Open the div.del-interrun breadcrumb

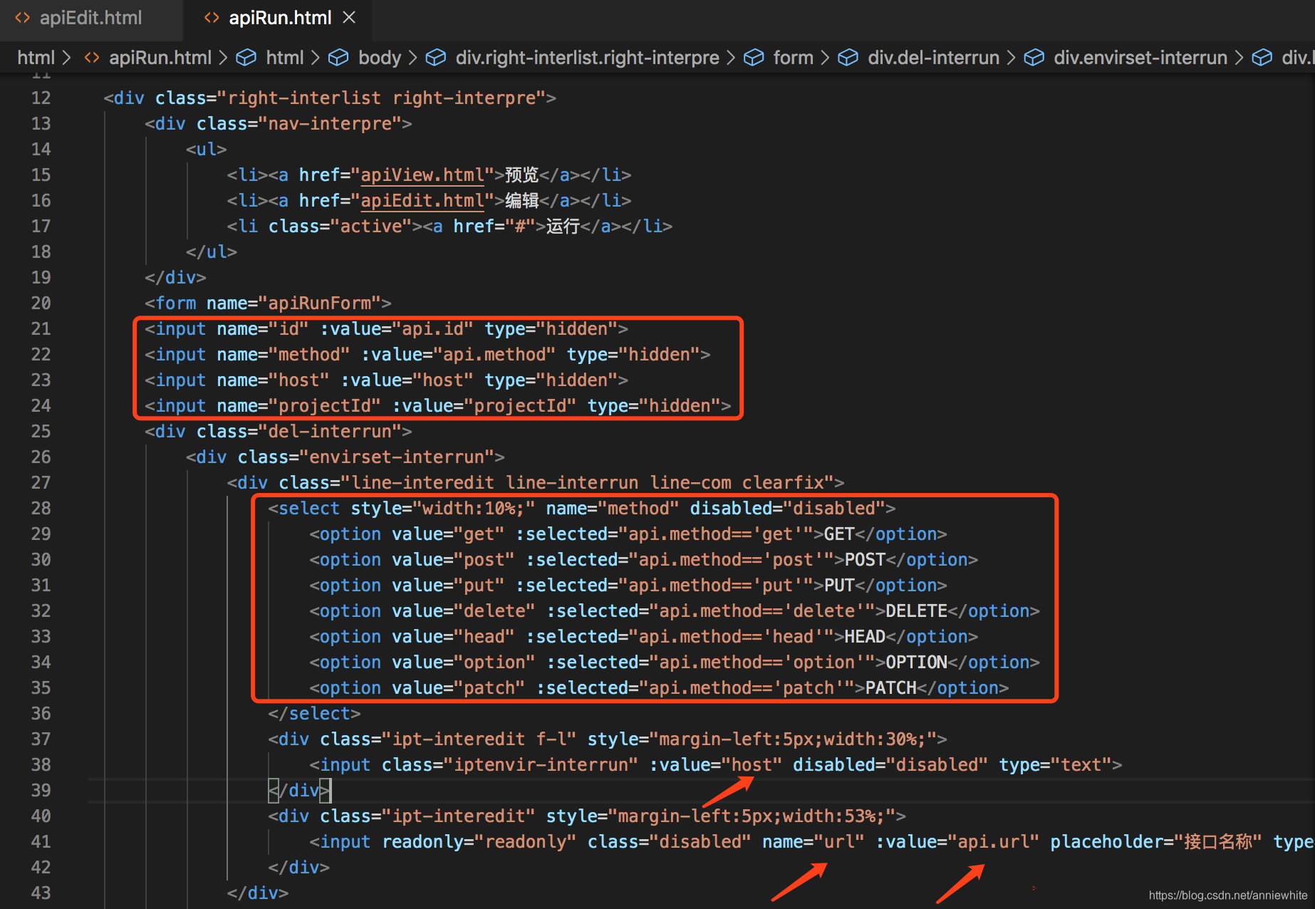point(934,58)
